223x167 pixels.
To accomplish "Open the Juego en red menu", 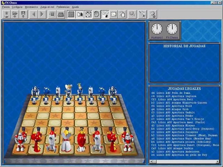I will [x=47, y=7].
